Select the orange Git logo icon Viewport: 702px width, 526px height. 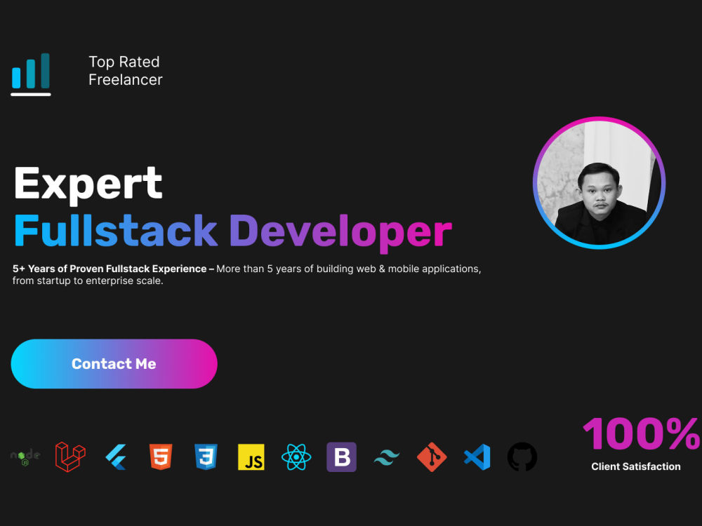point(432,457)
